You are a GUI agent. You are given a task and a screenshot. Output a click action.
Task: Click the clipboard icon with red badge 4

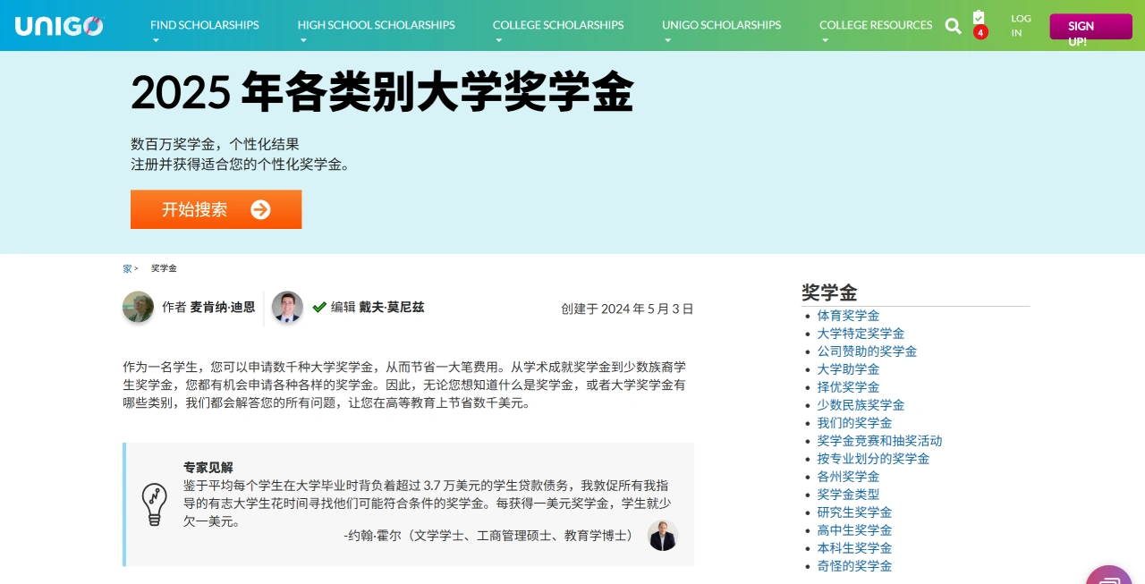[979, 22]
